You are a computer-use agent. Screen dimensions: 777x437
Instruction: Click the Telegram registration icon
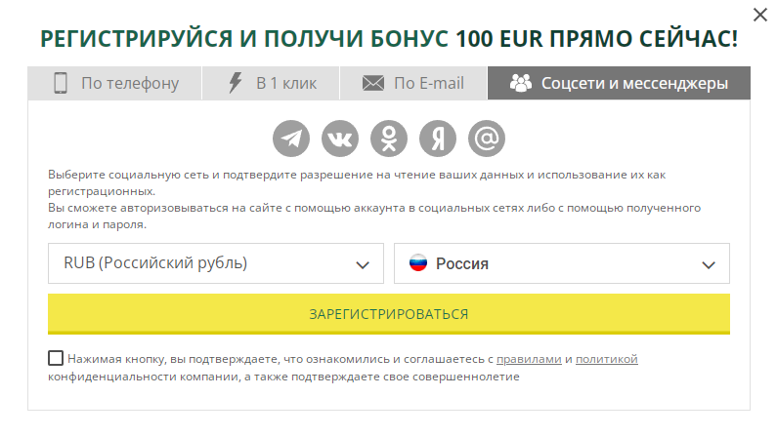tap(291, 139)
